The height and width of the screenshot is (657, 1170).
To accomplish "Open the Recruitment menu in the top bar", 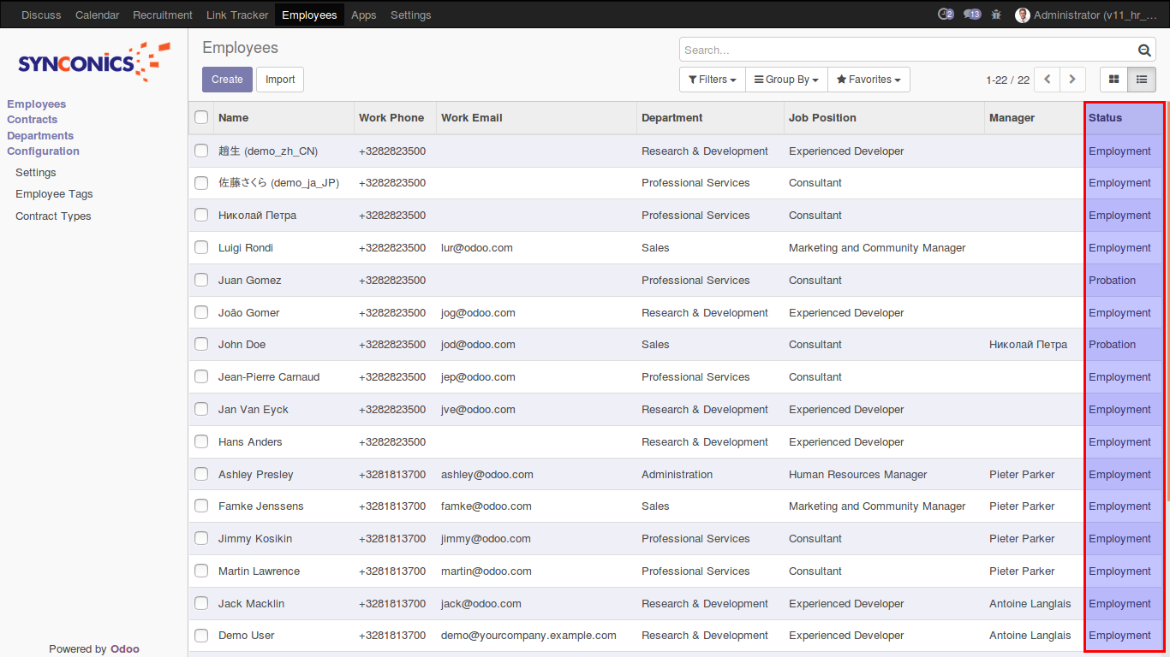I will coord(163,15).
